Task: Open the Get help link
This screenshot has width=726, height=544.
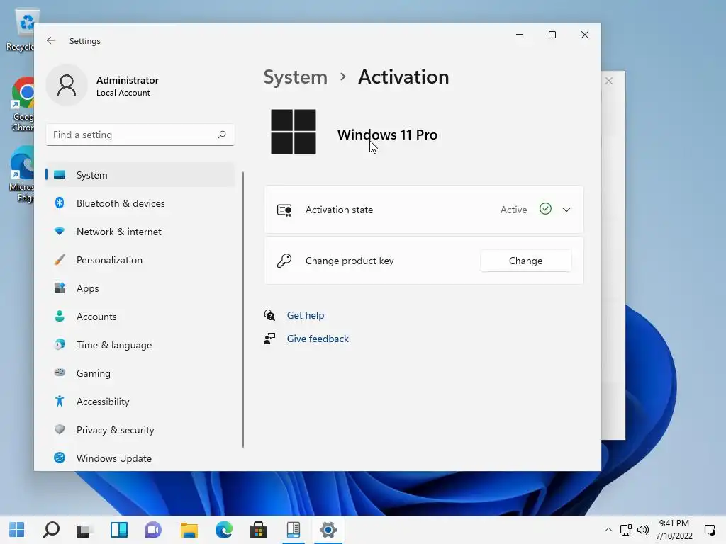Action: 305,315
